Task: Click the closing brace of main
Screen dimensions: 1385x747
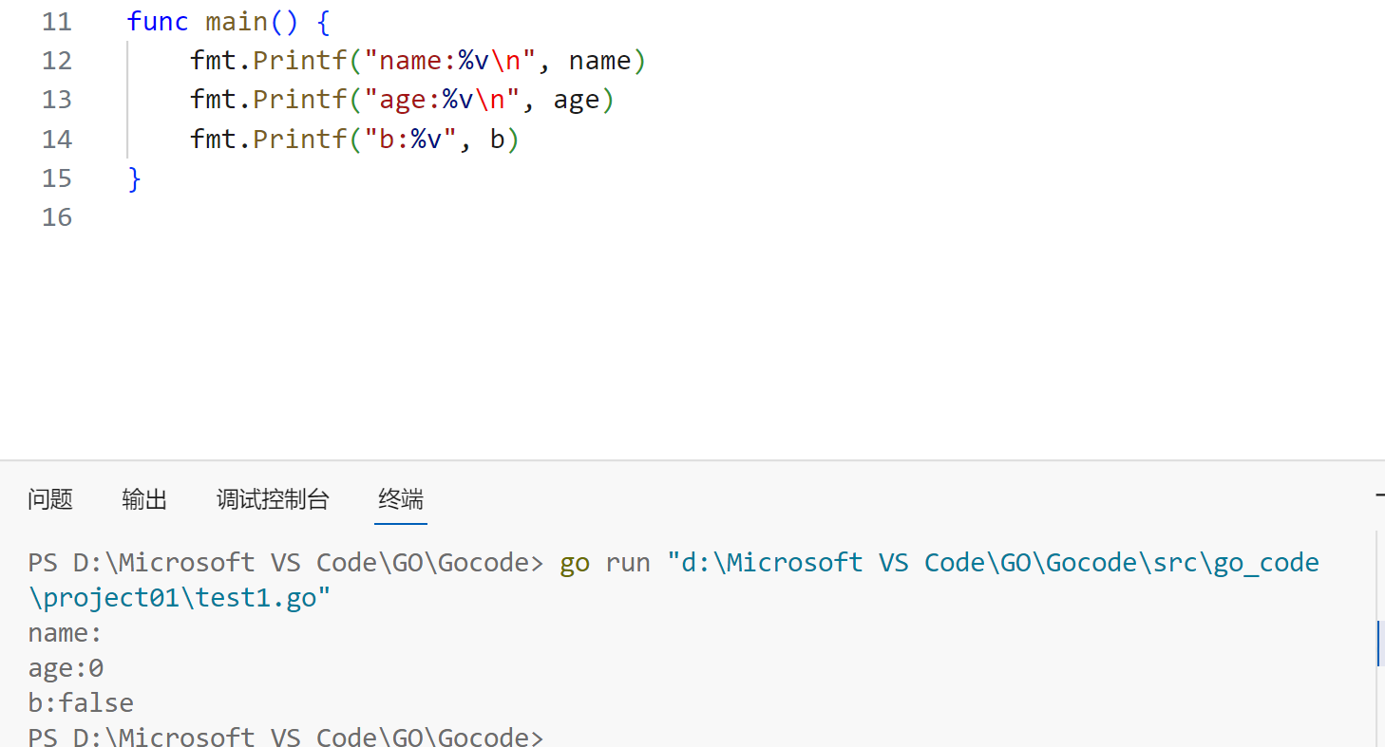Action: pyautogui.click(x=134, y=178)
